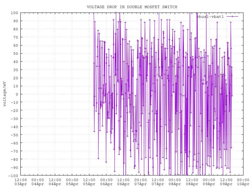Click the chart title VOLTAGE DROP IN DOUBLE MOSFET SWITCH
251x188 pixels.
132,7
